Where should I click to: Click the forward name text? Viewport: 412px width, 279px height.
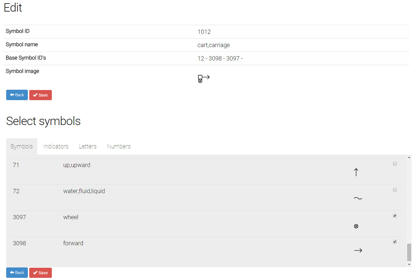pyautogui.click(x=73, y=243)
